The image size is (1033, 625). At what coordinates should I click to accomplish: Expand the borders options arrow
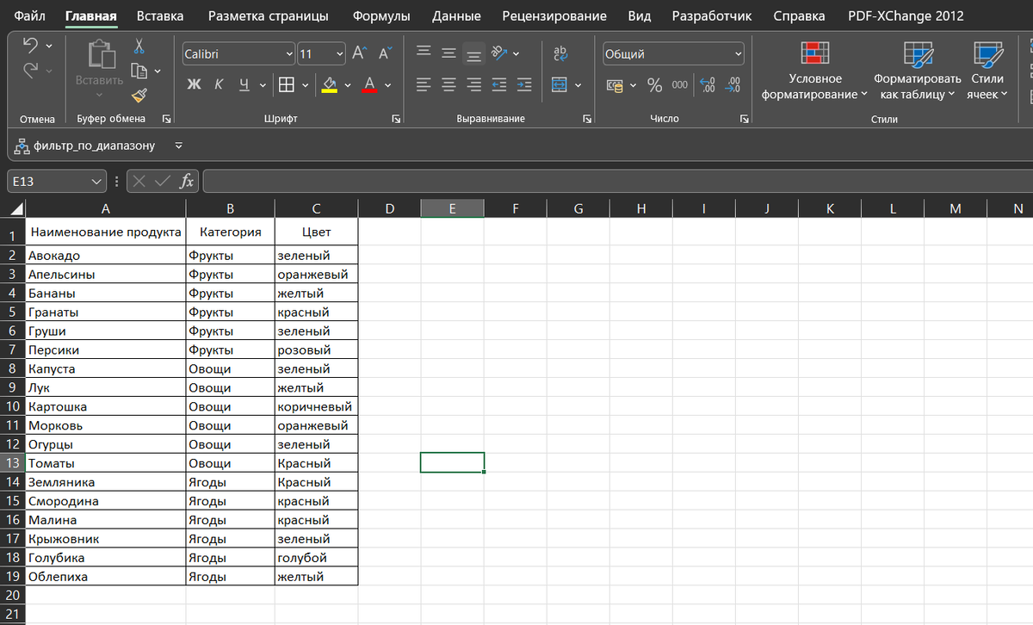point(305,84)
